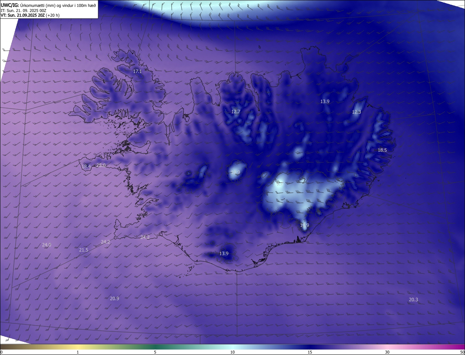
Task: Click the 10.9 value label
Action: [304, 225]
